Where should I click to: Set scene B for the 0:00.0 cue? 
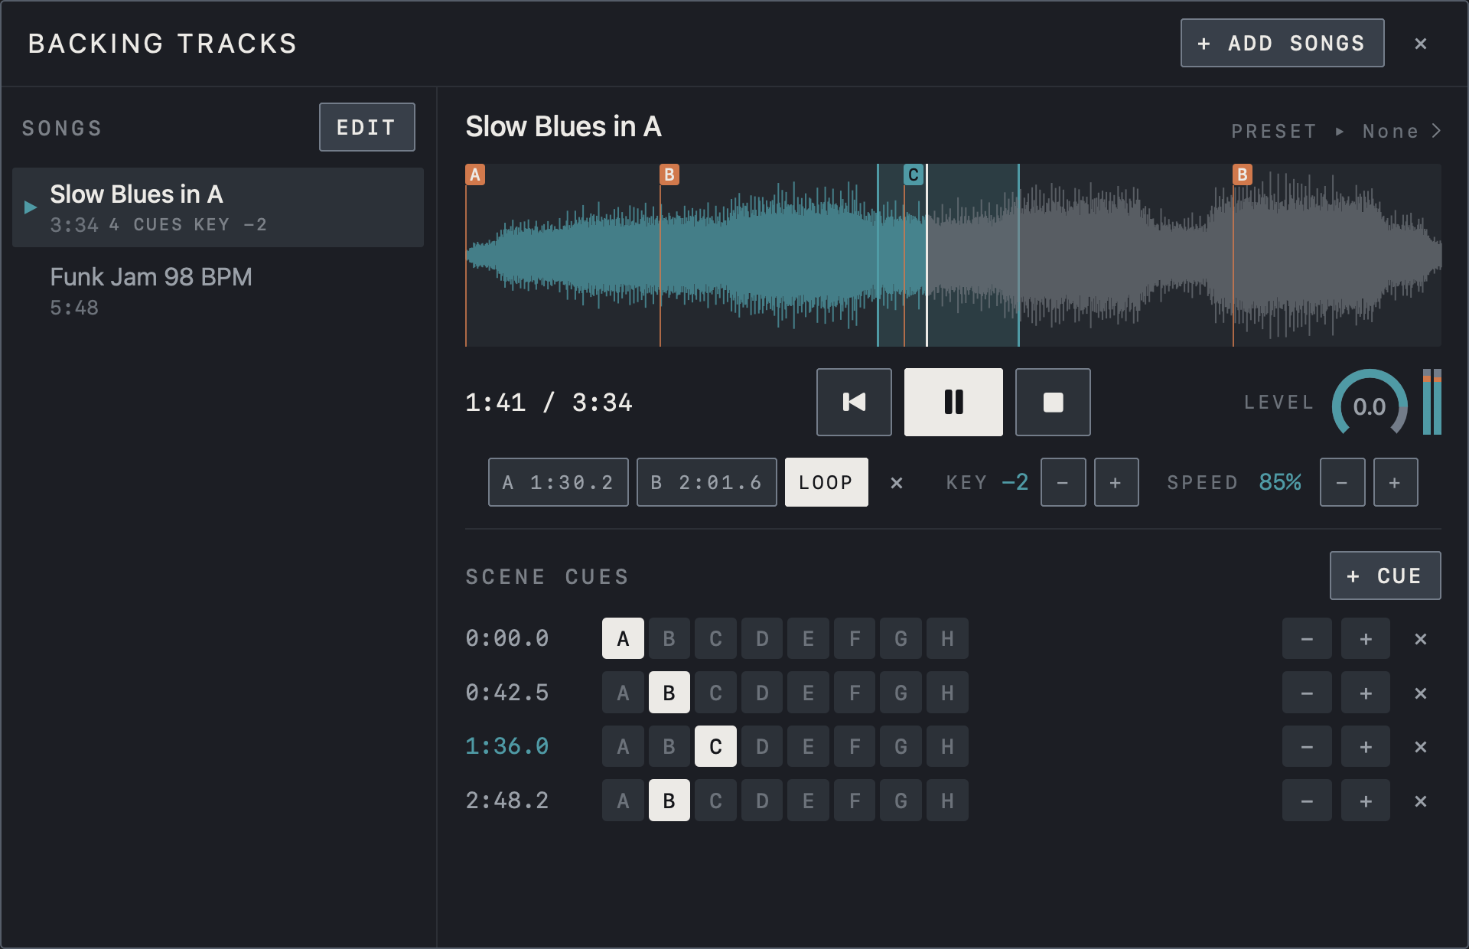pyautogui.click(x=669, y=638)
